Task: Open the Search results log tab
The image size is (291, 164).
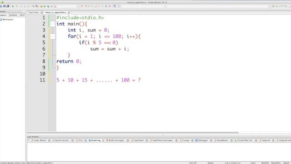Action: coord(60,140)
